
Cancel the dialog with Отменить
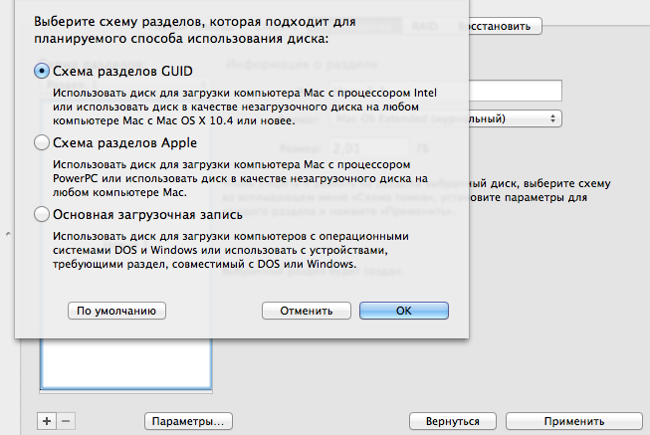pos(307,311)
